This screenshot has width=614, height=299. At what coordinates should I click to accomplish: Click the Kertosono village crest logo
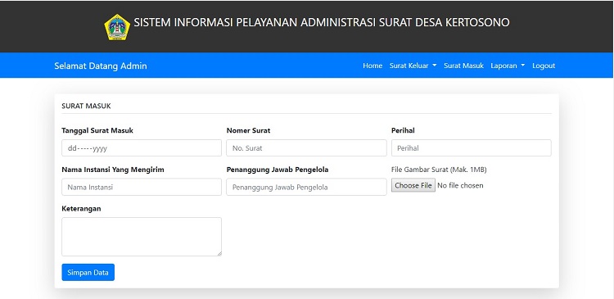(117, 27)
